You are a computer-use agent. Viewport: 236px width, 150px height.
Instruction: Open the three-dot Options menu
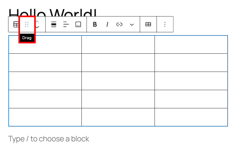(165, 25)
